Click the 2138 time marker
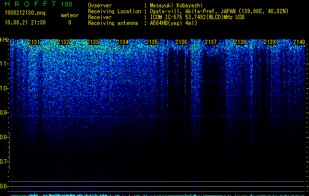This screenshot has width=309, height=196. coord(240,42)
